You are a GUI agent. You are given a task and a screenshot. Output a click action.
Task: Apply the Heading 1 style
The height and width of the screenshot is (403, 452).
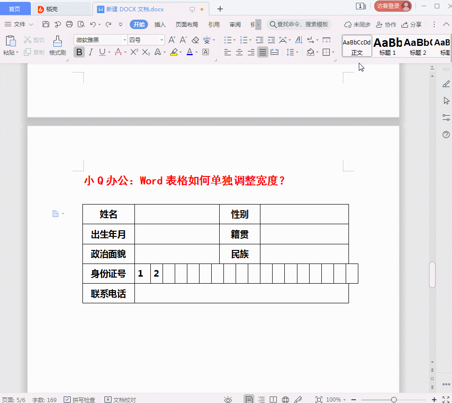click(x=387, y=46)
